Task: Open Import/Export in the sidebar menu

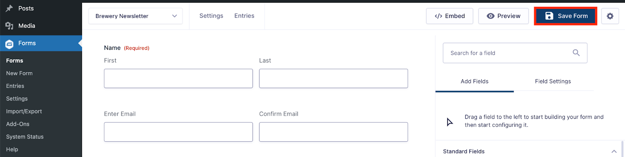Action: (x=24, y=111)
